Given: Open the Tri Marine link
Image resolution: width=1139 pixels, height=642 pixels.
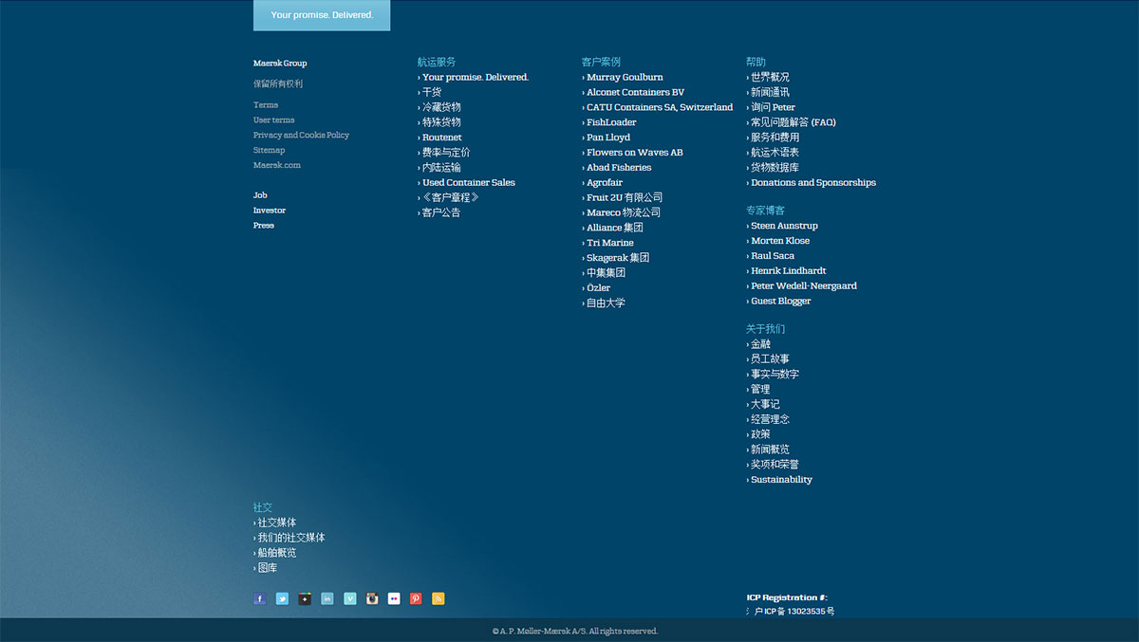Looking at the screenshot, I should coord(608,243).
